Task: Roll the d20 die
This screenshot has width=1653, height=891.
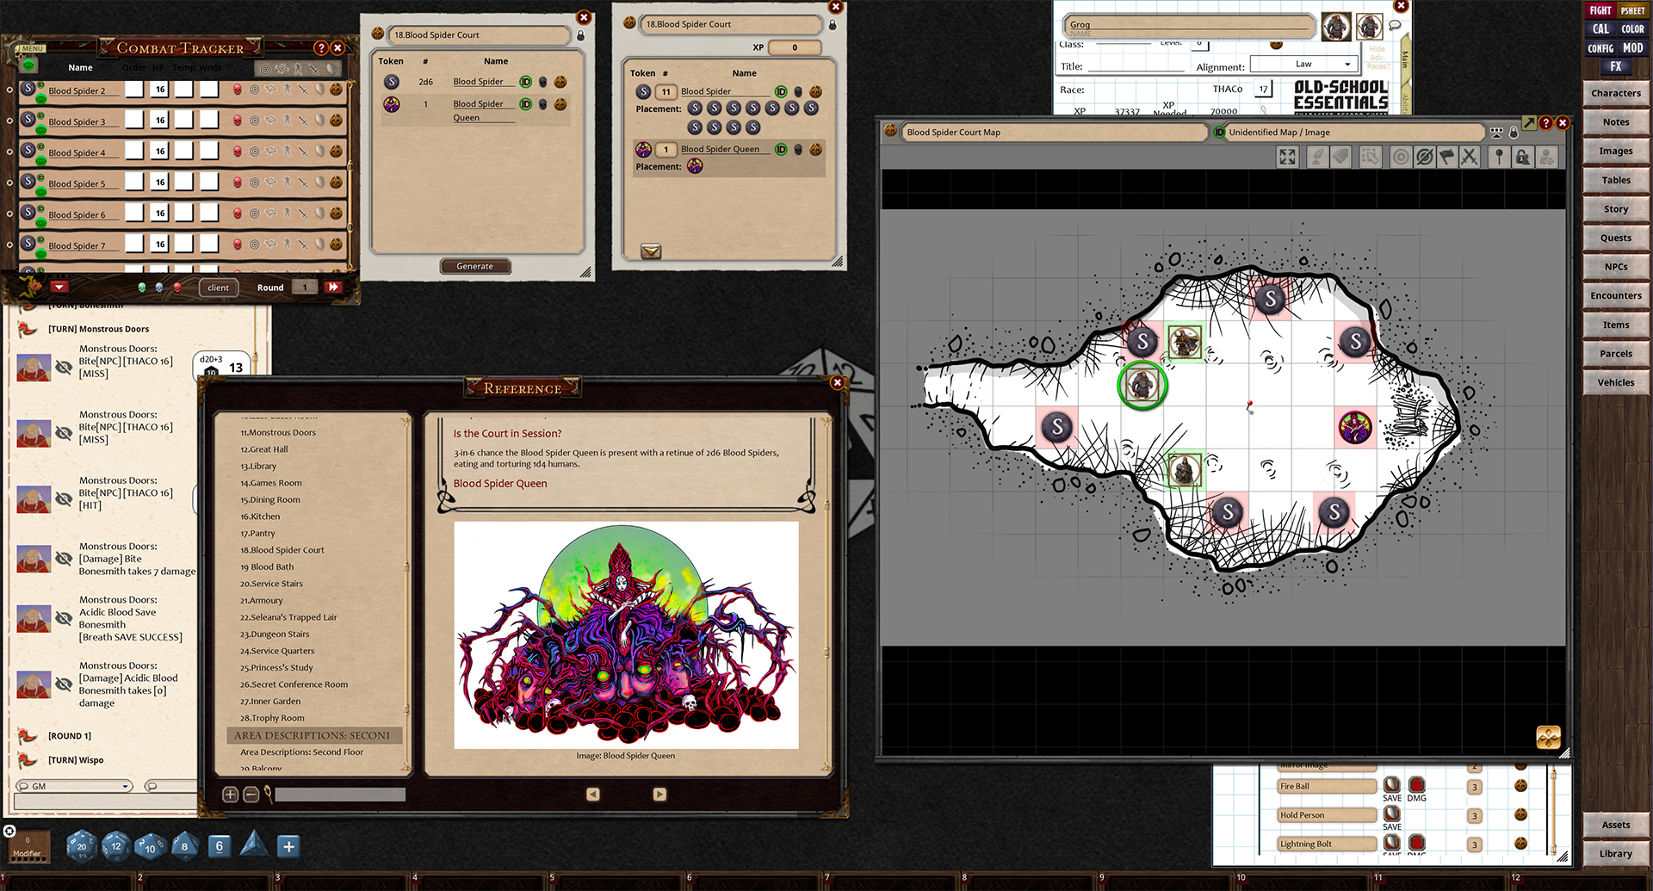Action: pos(82,845)
